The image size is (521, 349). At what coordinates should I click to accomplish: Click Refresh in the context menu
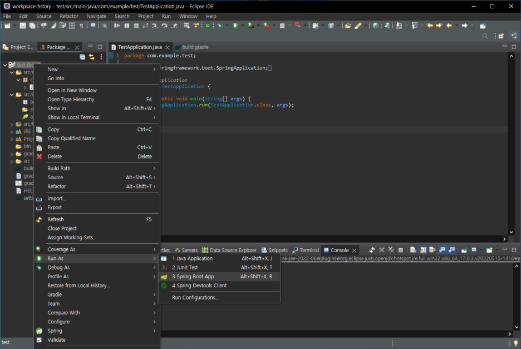[x=97, y=219]
